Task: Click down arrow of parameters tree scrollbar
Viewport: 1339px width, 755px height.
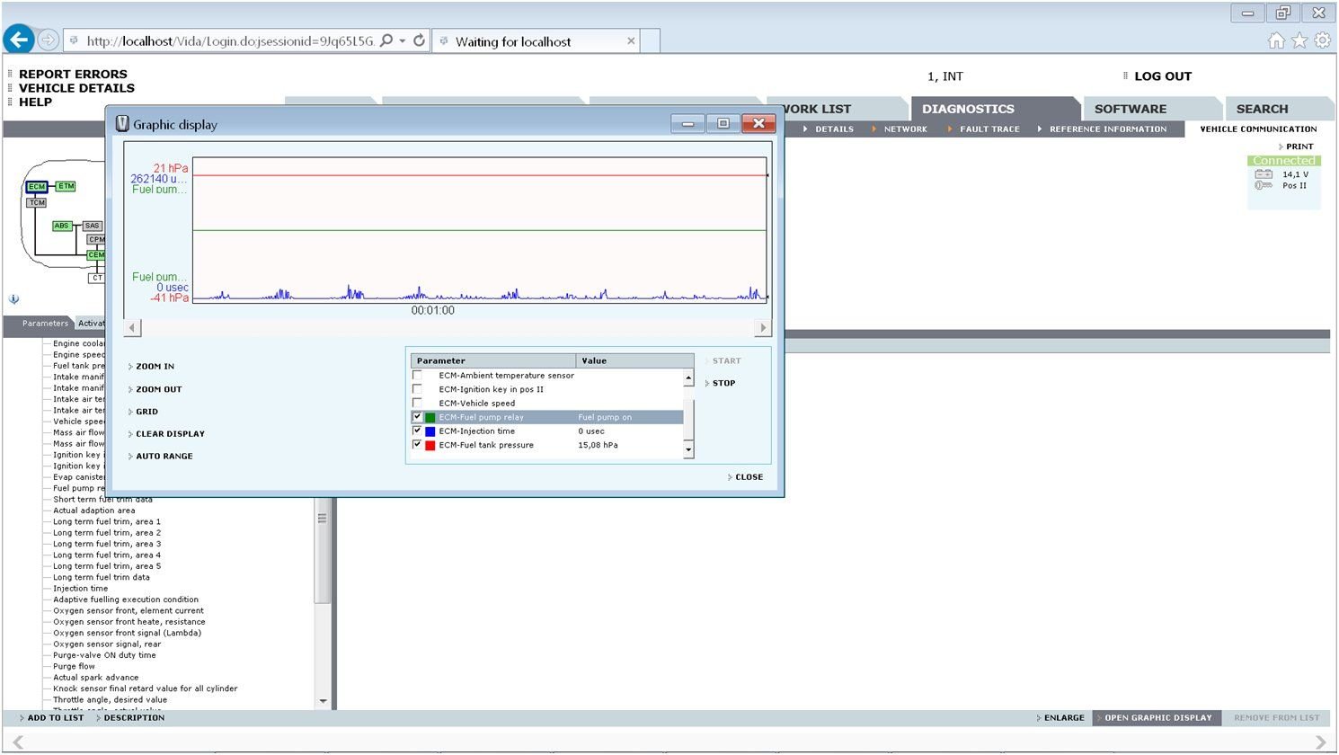Action: tap(323, 701)
